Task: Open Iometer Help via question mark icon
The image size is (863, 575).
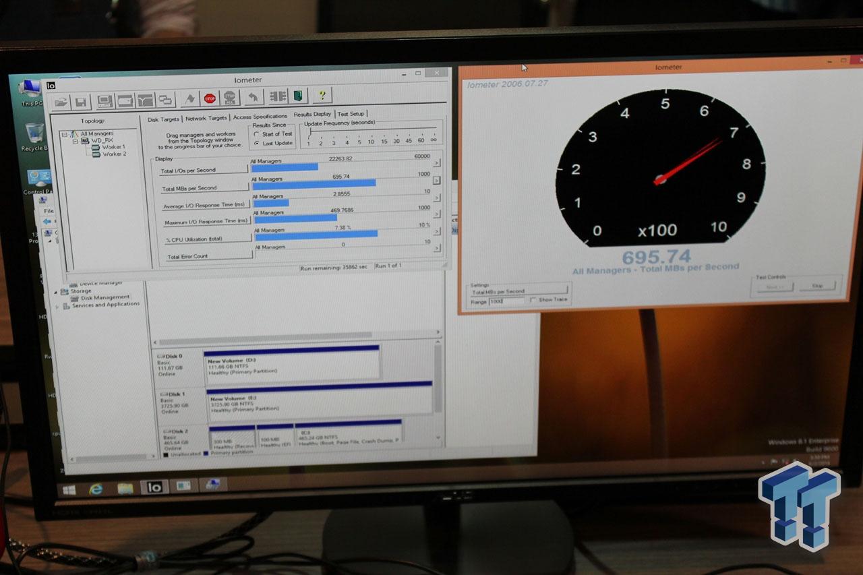Action: pos(322,96)
